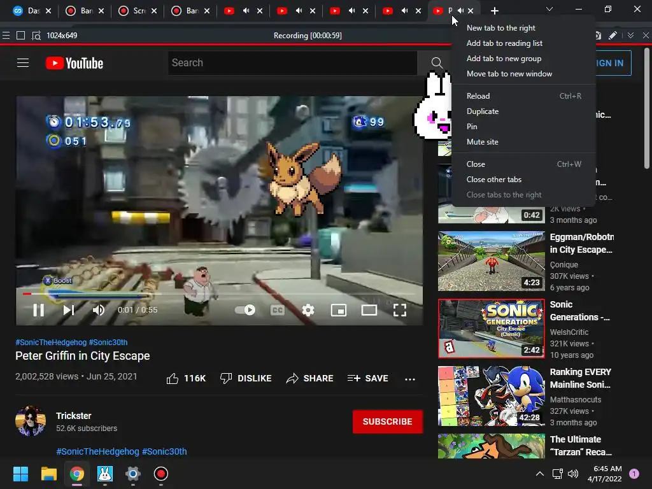Subscribe to the Trickster channel
Screen dimensions: 652x489
[388, 422]
